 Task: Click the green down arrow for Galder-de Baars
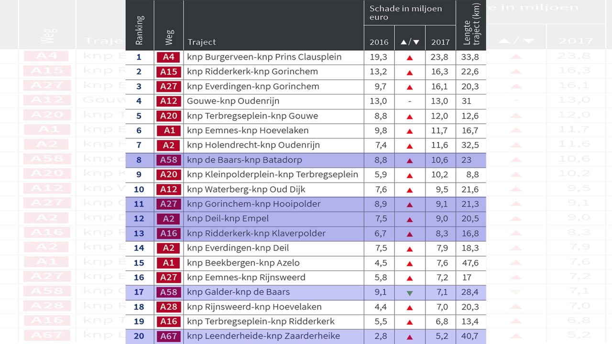pos(409,293)
